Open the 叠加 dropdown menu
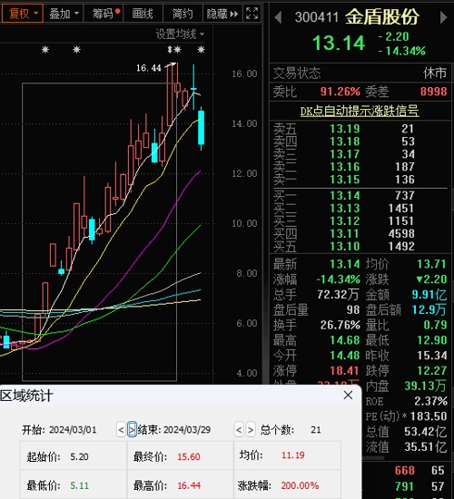 point(64,14)
